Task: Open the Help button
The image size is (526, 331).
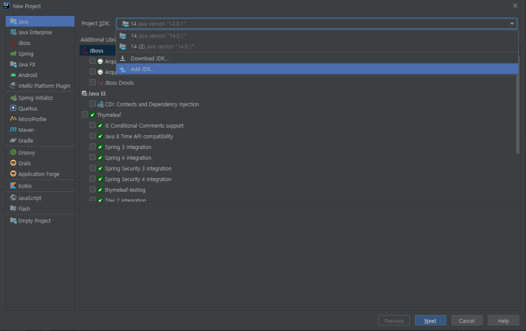Action: pyautogui.click(x=503, y=321)
